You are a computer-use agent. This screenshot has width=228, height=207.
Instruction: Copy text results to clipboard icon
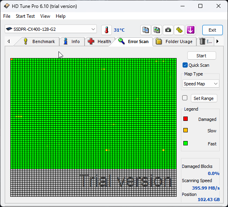click(145, 30)
